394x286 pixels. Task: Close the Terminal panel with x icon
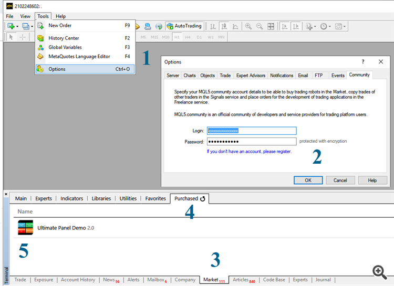(6, 194)
